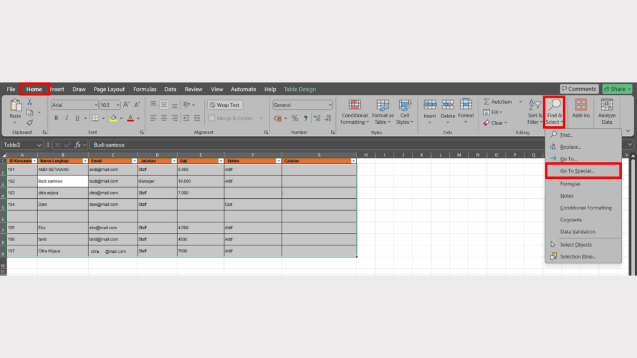
Task: Toggle Italic formatting
Action: coord(67,118)
